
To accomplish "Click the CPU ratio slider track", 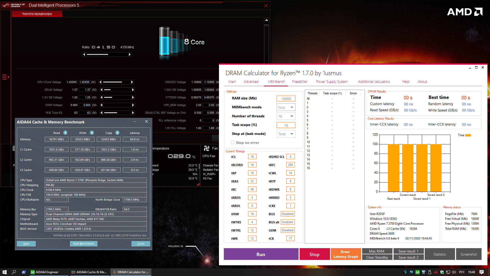I will [107, 54].
